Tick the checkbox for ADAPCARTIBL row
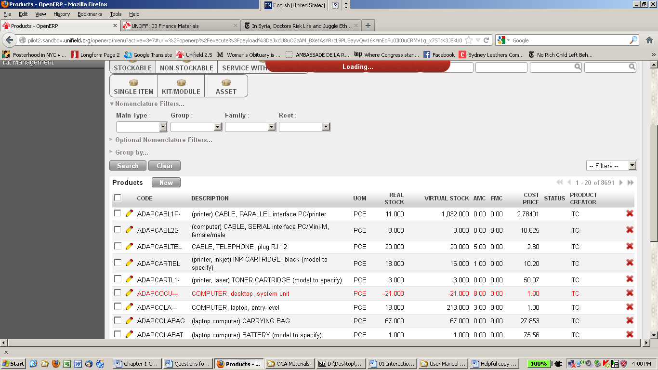The width and height of the screenshot is (658, 370). 118,263
